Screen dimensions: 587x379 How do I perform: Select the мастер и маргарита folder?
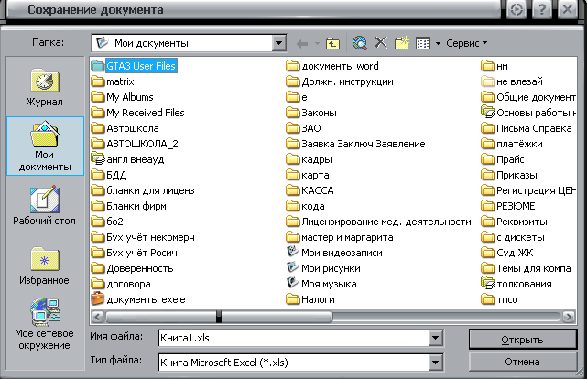point(340,237)
